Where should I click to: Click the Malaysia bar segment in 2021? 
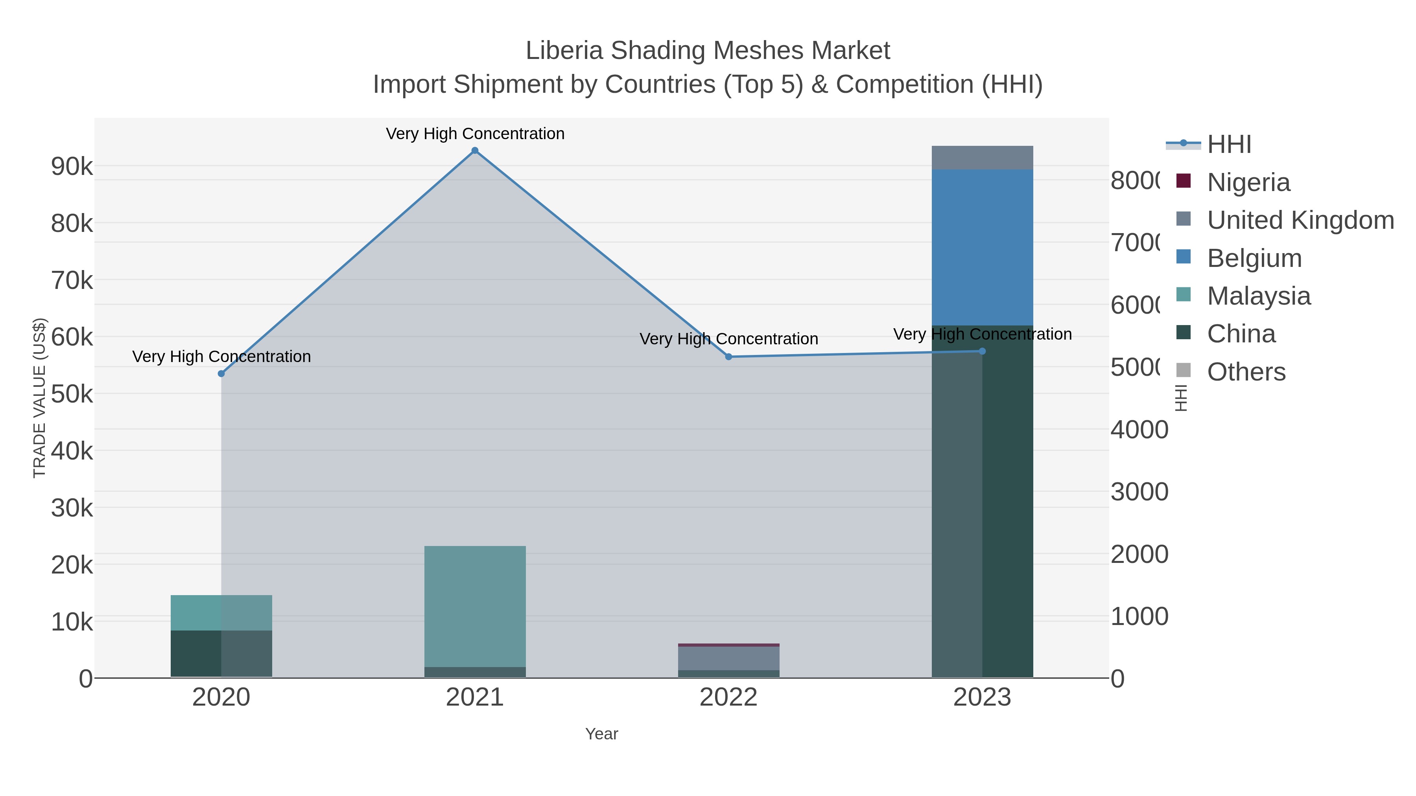475,607
